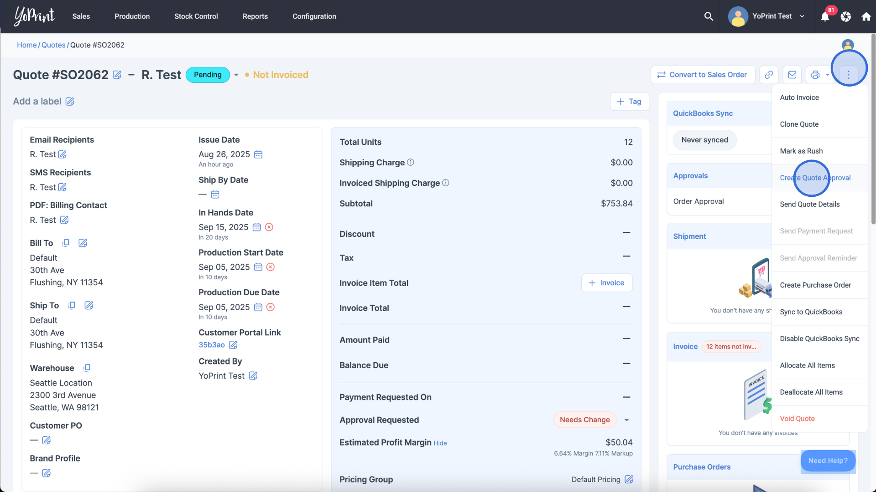
Task: Click the home icon in top bar
Action: (x=866, y=17)
